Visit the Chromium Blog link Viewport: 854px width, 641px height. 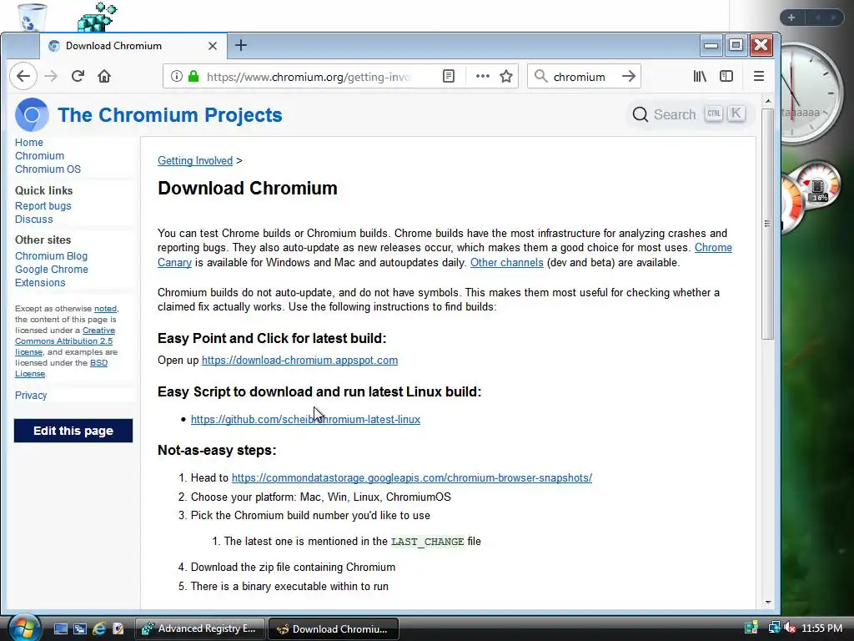(51, 256)
